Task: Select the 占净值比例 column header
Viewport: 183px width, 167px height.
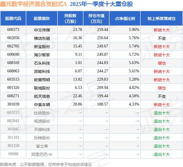Action: [x=125, y=19]
